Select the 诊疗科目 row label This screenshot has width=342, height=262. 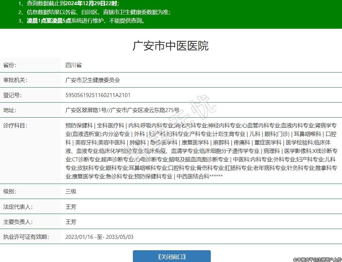15,125
